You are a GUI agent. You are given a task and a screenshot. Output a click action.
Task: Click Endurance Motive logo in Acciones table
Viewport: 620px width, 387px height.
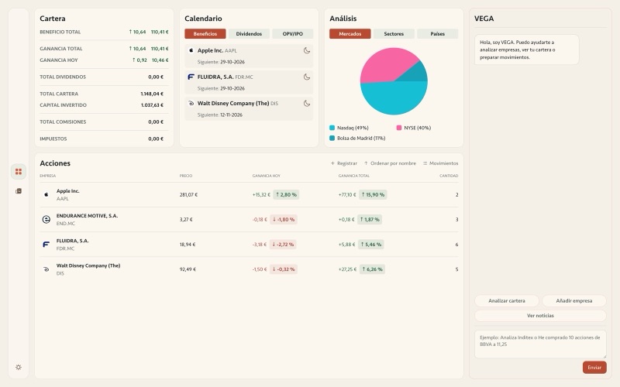tap(46, 220)
